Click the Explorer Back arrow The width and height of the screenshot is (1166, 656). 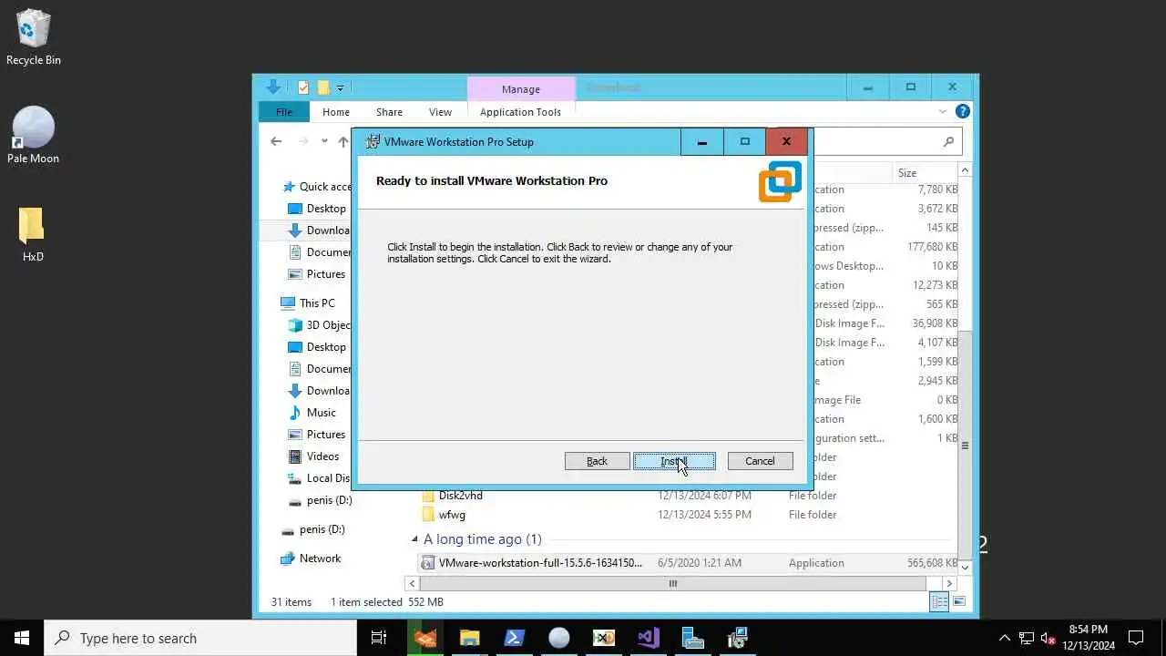276,141
